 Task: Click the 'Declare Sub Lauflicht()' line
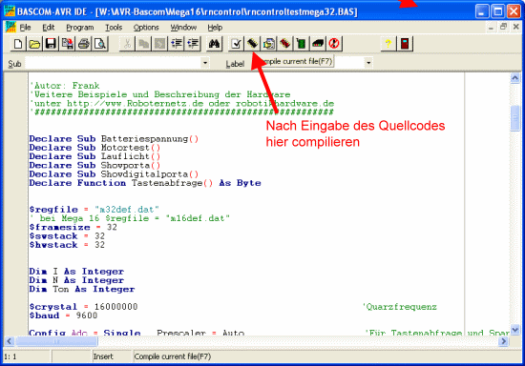(94, 156)
